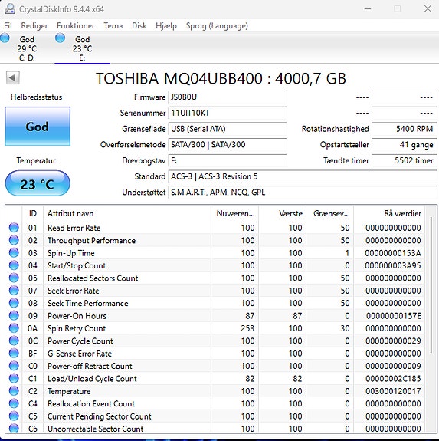This screenshot has height=441, width=439.
Task: Open the Tema menu
Action: [113, 25]
